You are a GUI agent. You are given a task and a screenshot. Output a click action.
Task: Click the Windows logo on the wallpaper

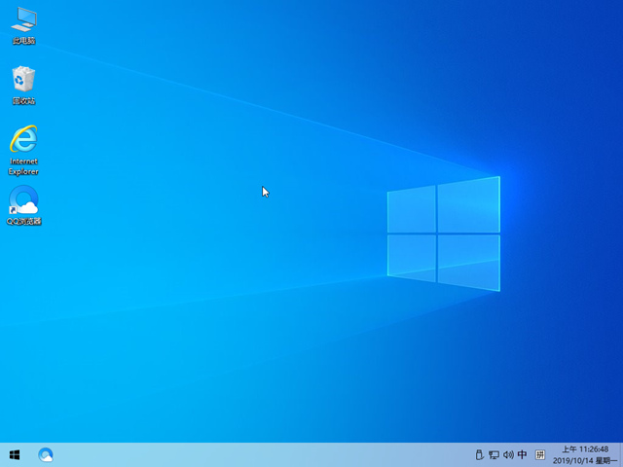coord(443,233)
